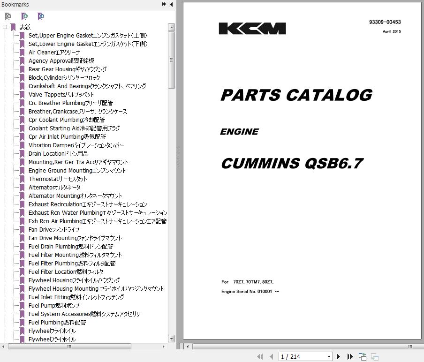Screen dimensions: 424x362
Task: Select Breather,Crankcase bookmark
Action: tap(78, 112)
